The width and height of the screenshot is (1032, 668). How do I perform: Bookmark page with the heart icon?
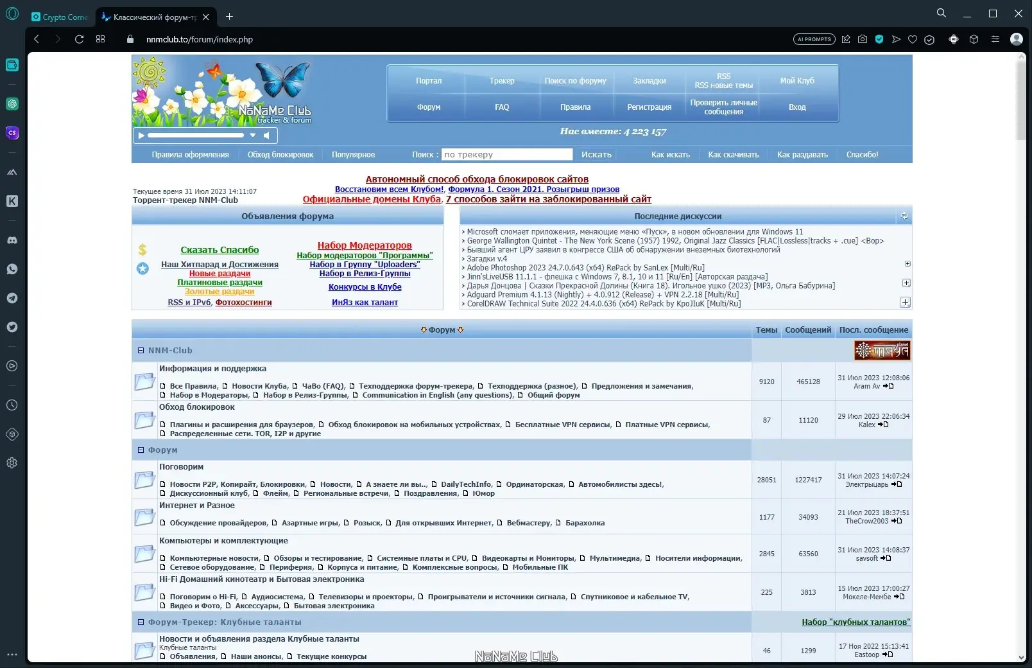[x=913, y=39]
